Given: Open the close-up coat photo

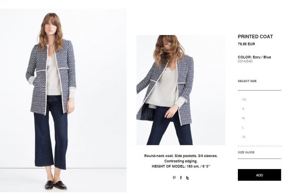Looking at the screenshot, I should (x=181, y=90).
